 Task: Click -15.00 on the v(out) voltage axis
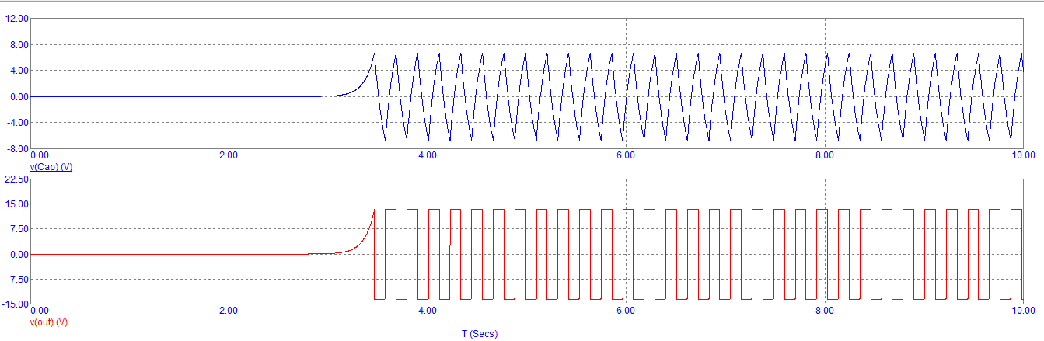(16, 304)
